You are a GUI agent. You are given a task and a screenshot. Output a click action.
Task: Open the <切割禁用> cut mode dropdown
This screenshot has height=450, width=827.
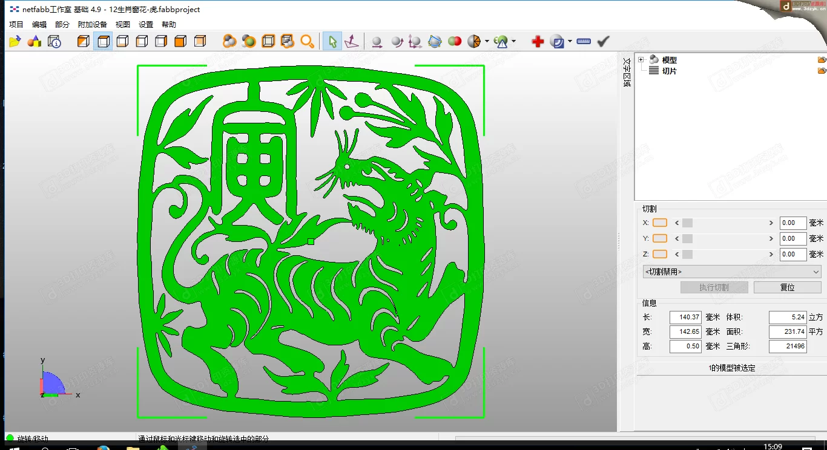[732, 272]
